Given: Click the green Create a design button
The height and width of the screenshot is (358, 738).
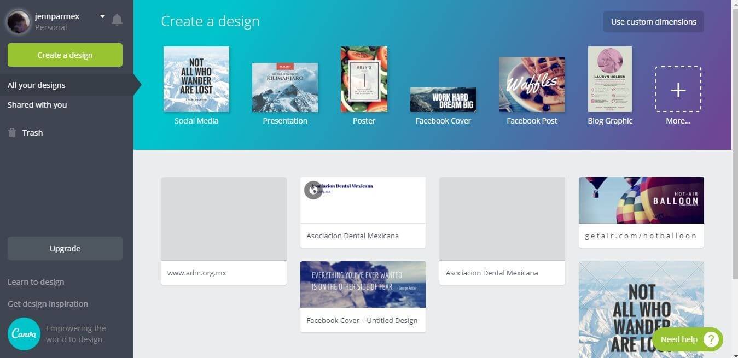Looking at the screenshot, I should point(65,55).
